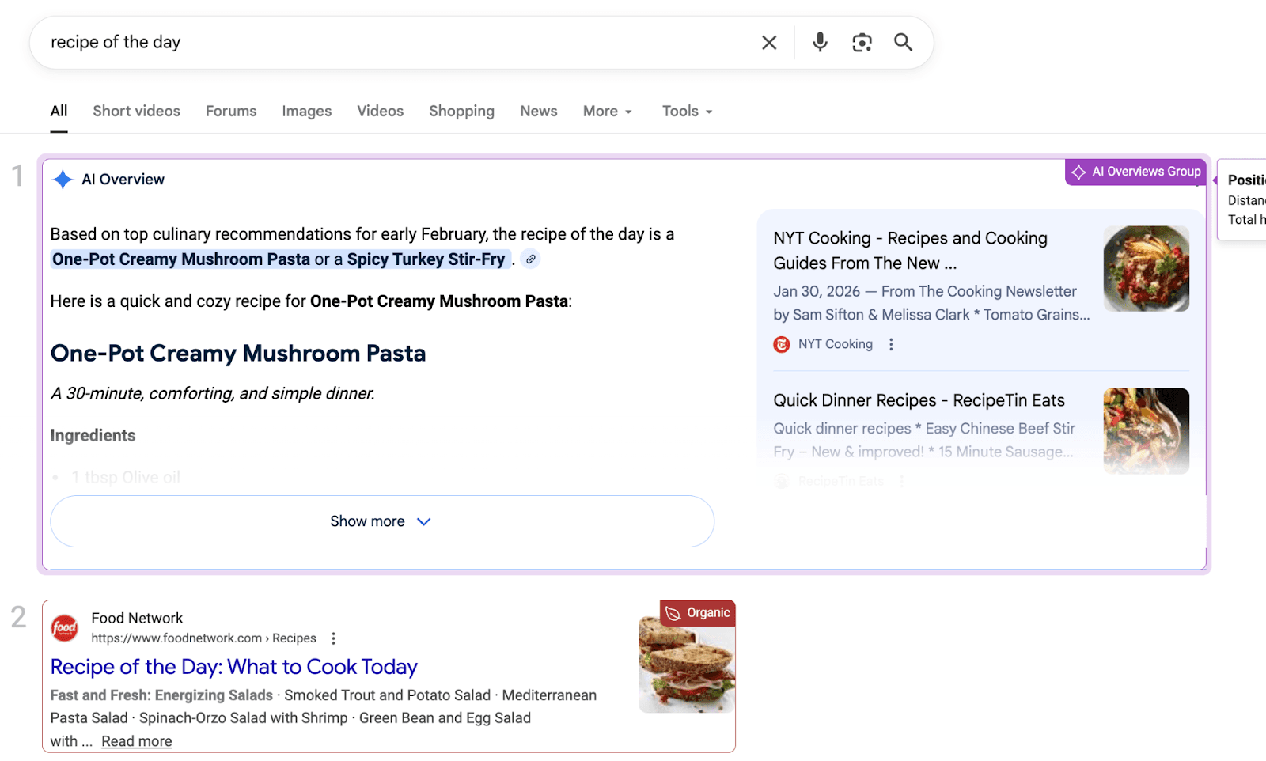Click the Ingredients subheading
Image resolution: width=1266 pixels, height=761 pixels.
tap(93, 435)
